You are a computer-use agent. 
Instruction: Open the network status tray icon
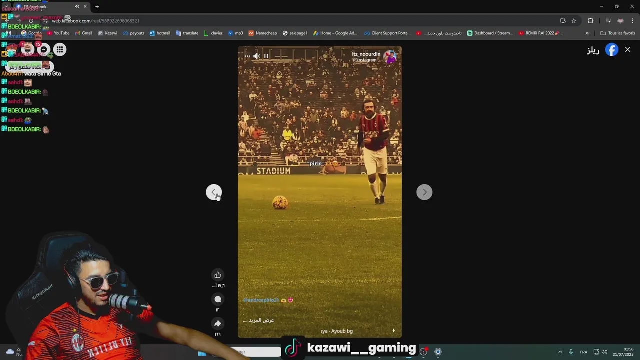coord(596,352)
